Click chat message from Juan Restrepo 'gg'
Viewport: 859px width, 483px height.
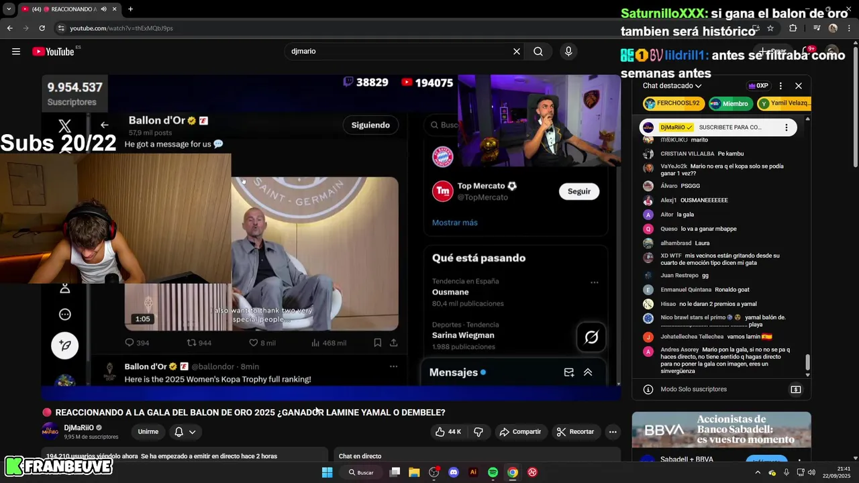tap(705, 275)
